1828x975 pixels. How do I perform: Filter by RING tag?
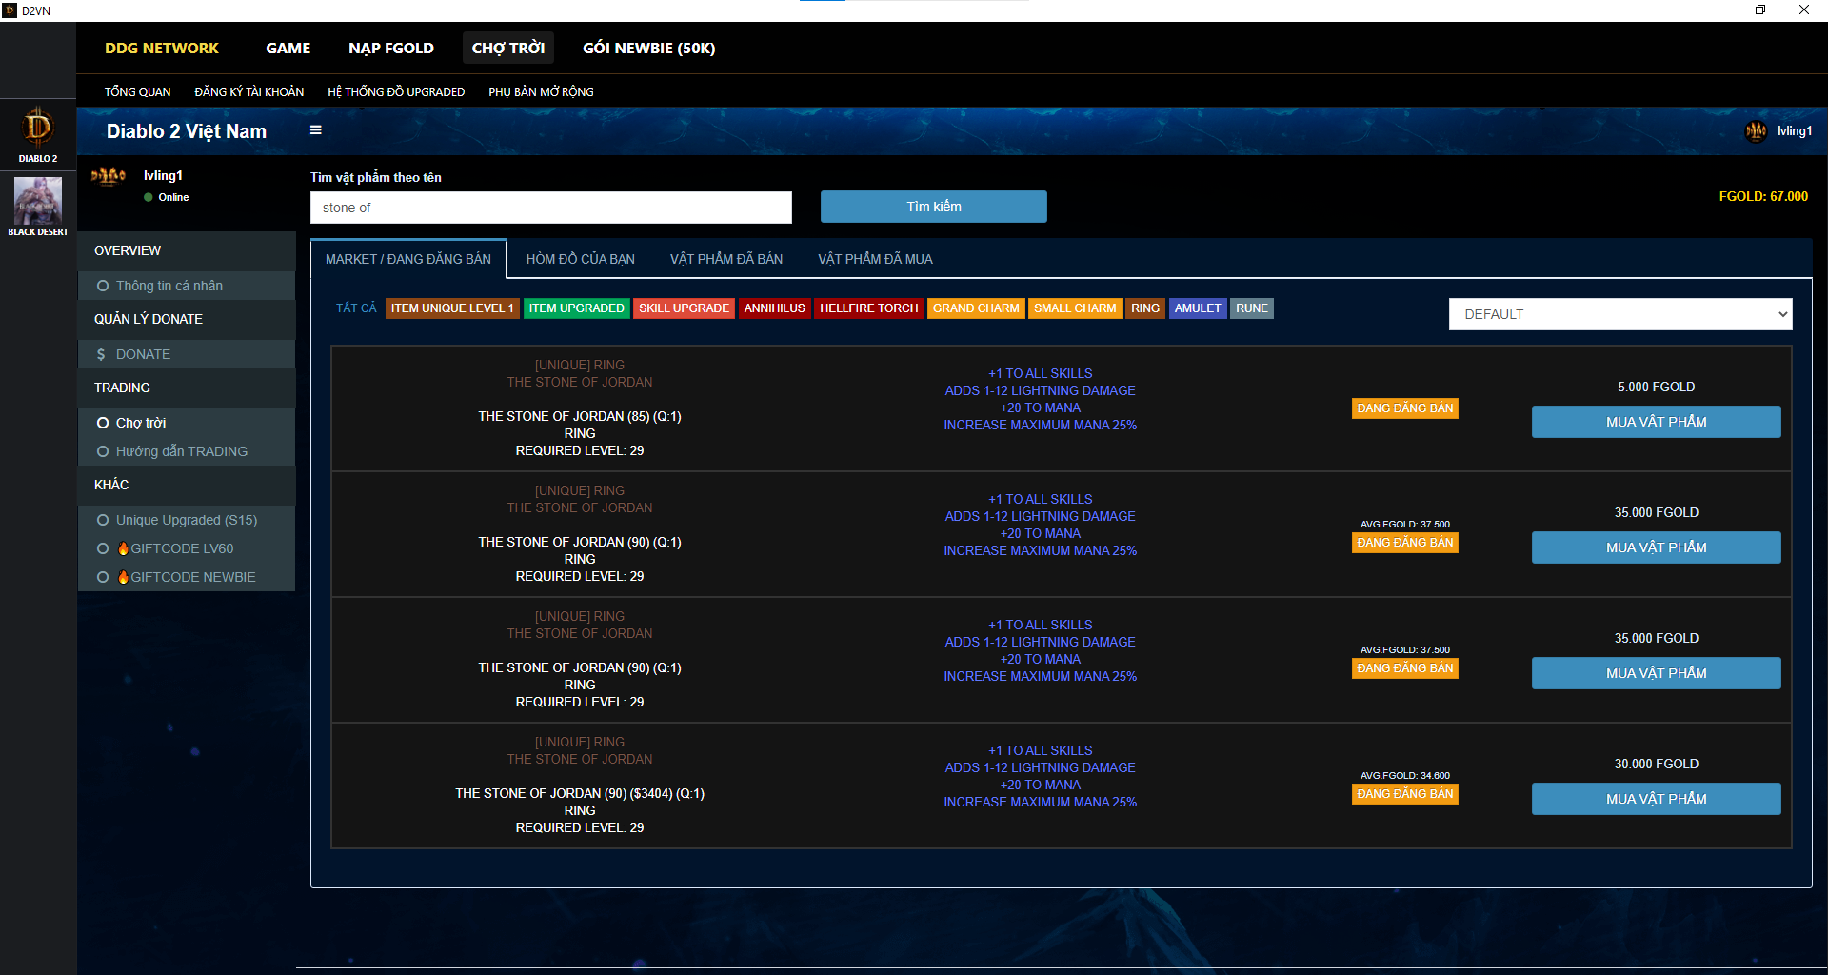click(x=1145, y=308)
